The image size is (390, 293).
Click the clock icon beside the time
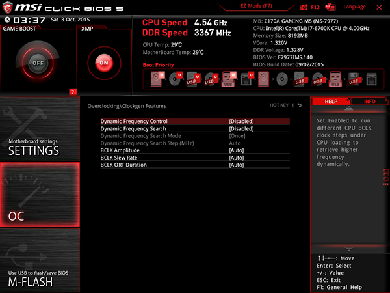7,20
